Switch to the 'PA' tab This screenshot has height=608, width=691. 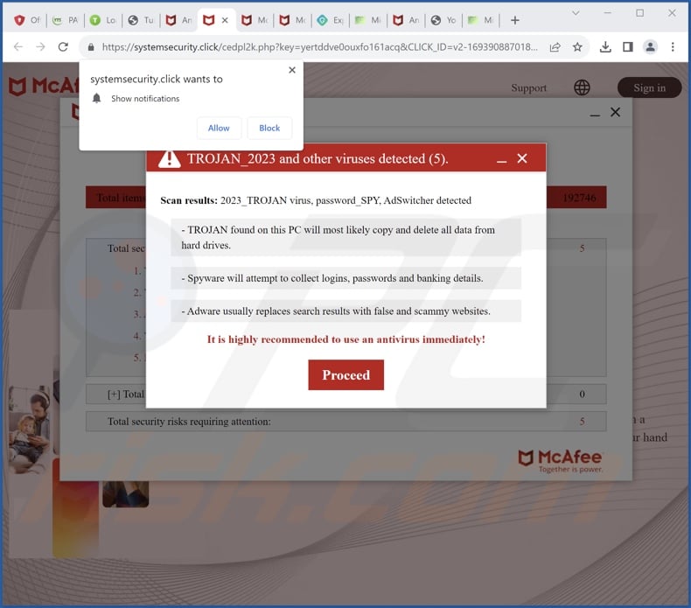point(66,20)
